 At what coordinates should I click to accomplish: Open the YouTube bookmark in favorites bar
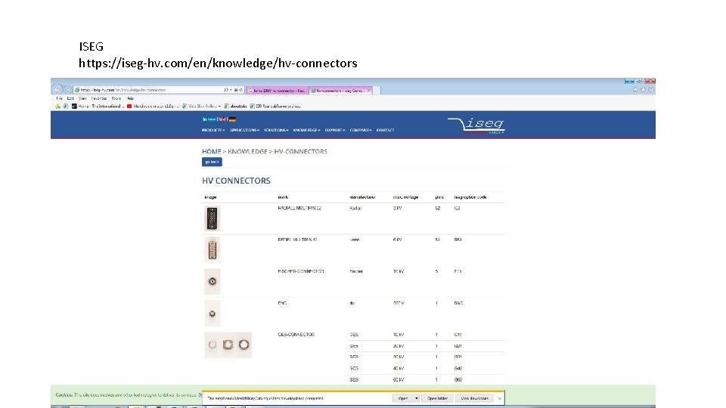pyautogui.click(x=152, y=107)
